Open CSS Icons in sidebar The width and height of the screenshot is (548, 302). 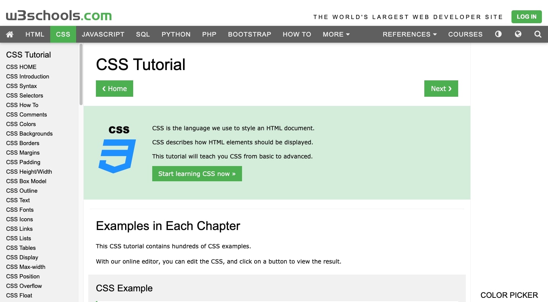[x=19, y=219]
